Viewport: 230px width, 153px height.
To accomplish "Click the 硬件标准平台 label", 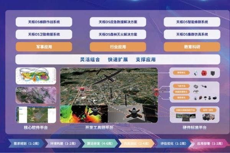I will pos(194,127).
